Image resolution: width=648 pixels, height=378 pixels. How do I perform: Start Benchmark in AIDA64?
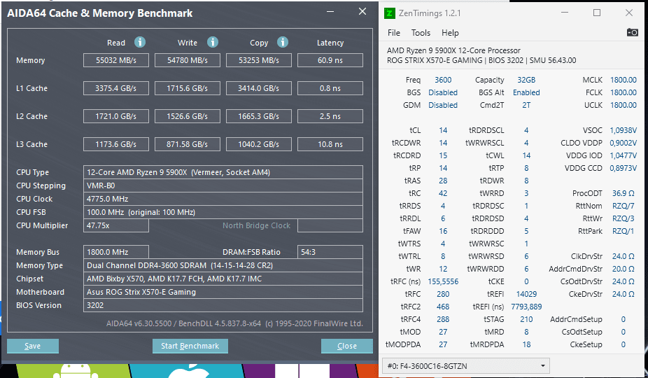click(190, 346)
